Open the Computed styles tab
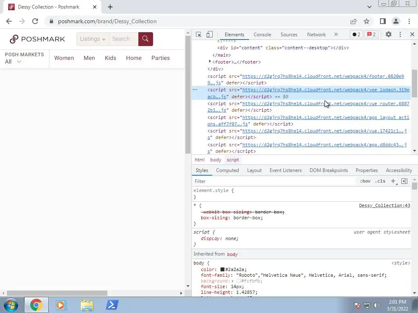The height and width of the screenshot is (313, 418). pos(227,170)
